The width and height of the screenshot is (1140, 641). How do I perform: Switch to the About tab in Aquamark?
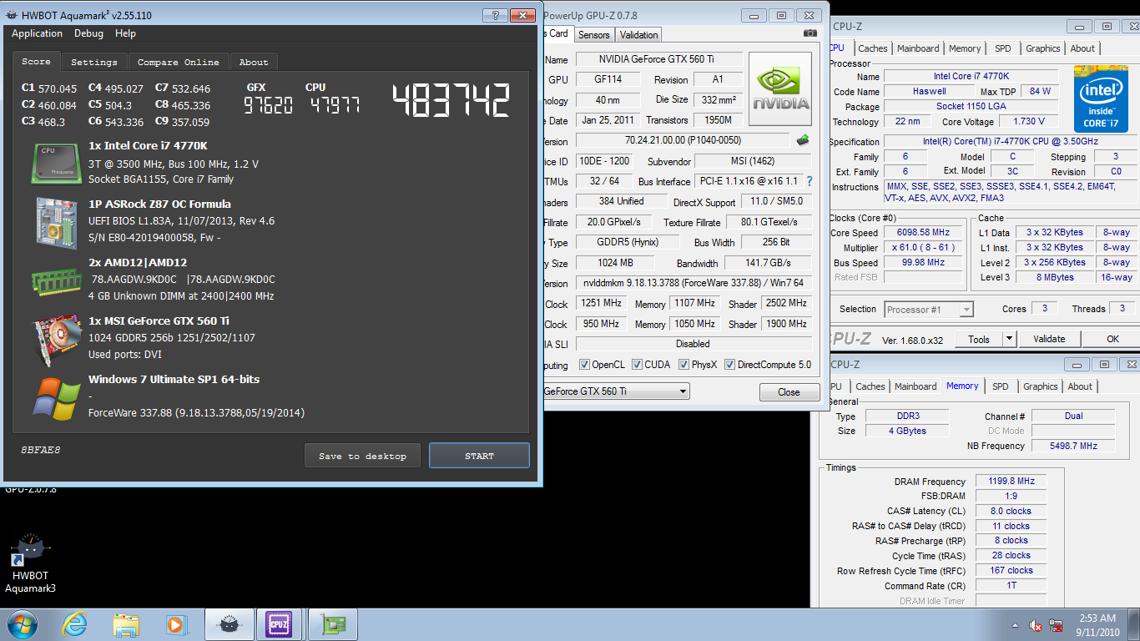click(x=254, y=63)
